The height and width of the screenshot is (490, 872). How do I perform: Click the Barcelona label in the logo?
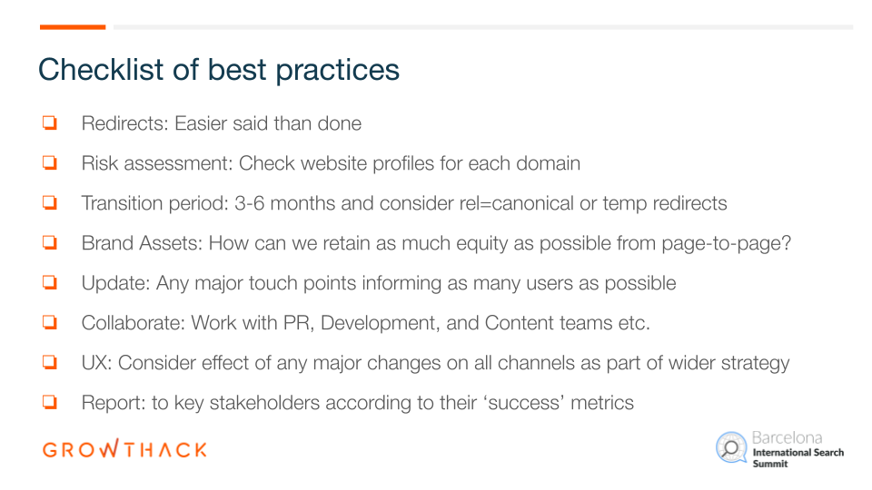coord(787,437)
